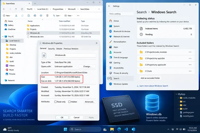Viewport: 200px width, 133px height.
Task: Open Learn more about Windows Search link
Action: tap(153, 86)
